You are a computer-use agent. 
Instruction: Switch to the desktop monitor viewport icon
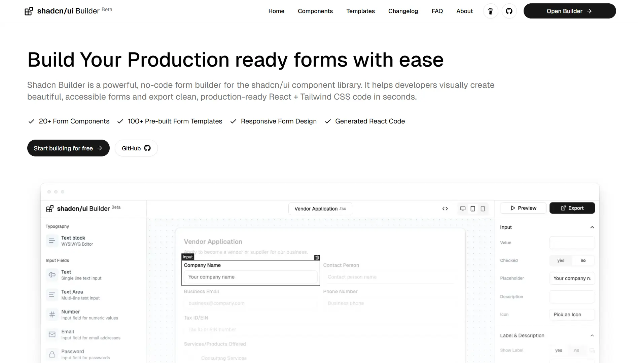point(463,209)
